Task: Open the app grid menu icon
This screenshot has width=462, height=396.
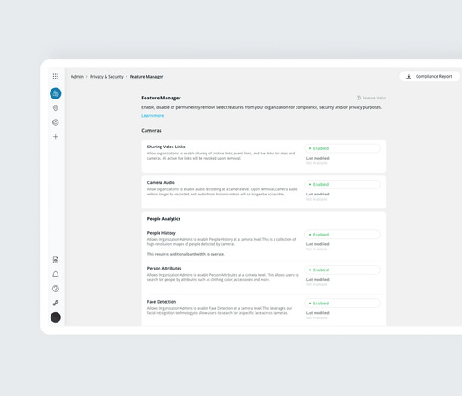Action: click(x=56, y=77)
